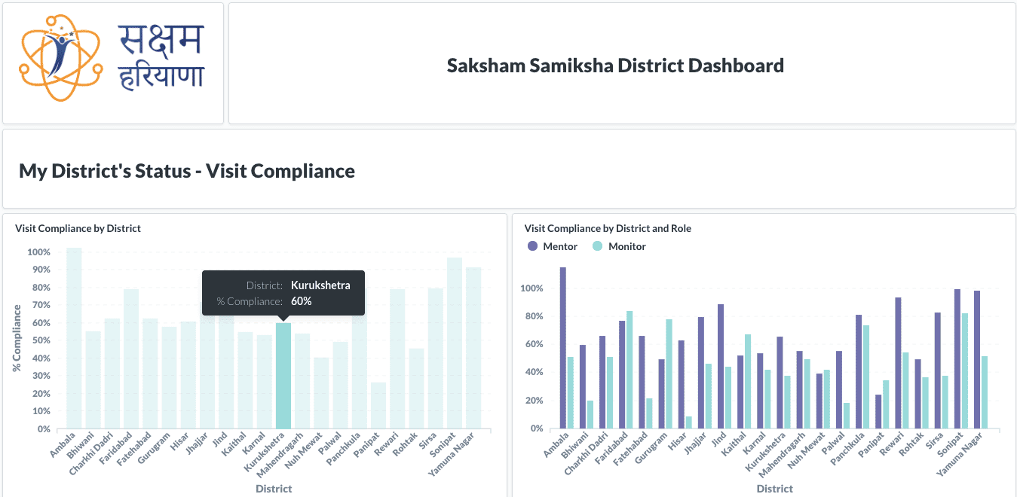
Task: Select the teal Monitor bar for Faridabad
Action: point(629,370)
